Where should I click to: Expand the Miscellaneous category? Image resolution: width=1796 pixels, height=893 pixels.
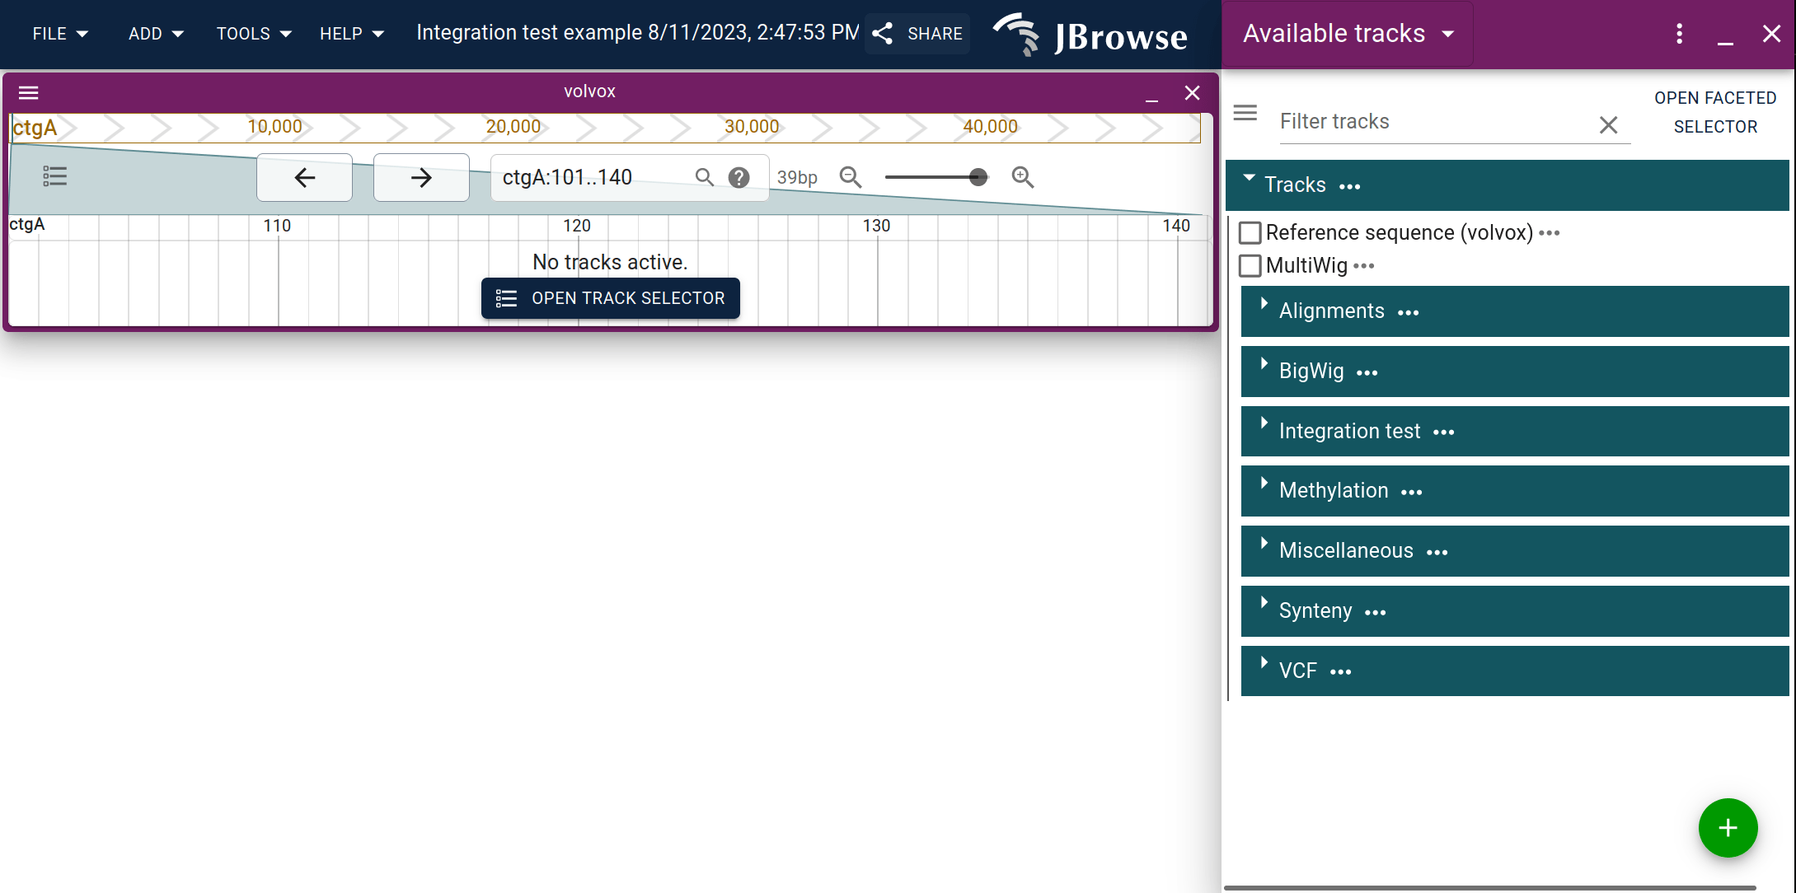click(1264, 544)
